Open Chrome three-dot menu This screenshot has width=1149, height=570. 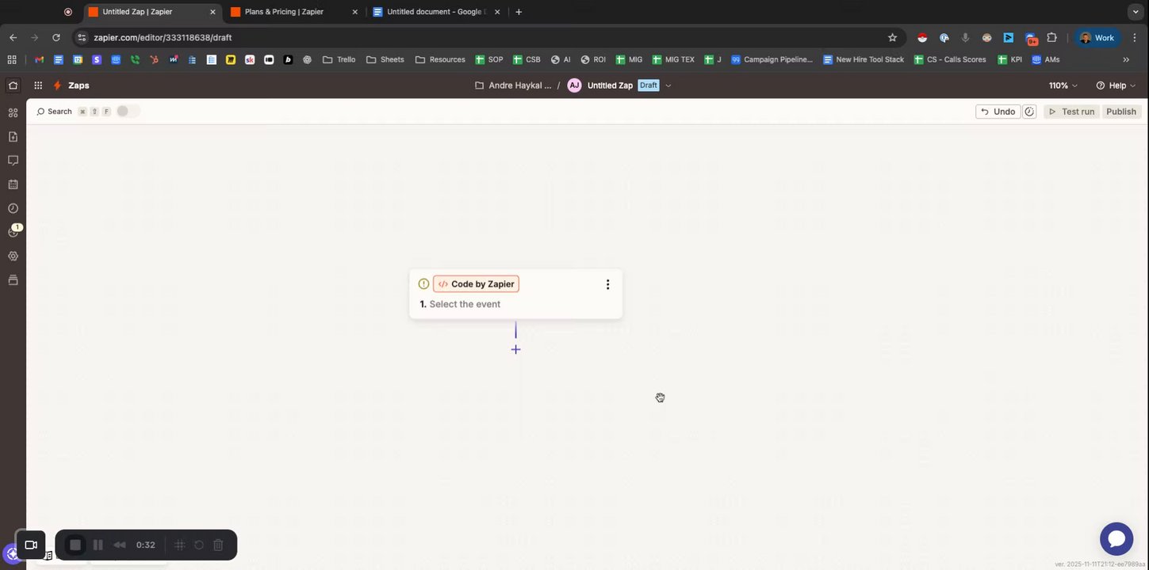(x=1135, y=37)
